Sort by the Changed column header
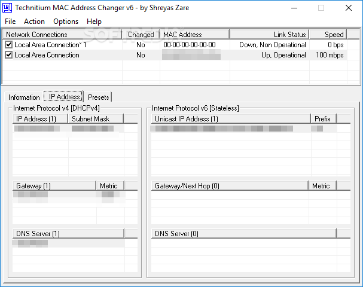Viewport: 363px width, 287px height. point(141,35)
